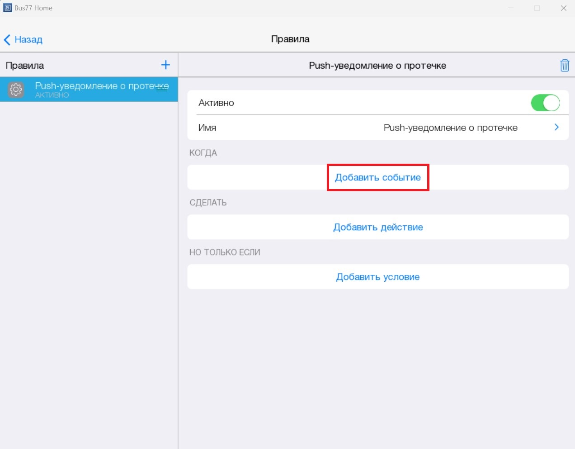
Task: Click the Имя label in the settings row
Action: click(207, 128)
